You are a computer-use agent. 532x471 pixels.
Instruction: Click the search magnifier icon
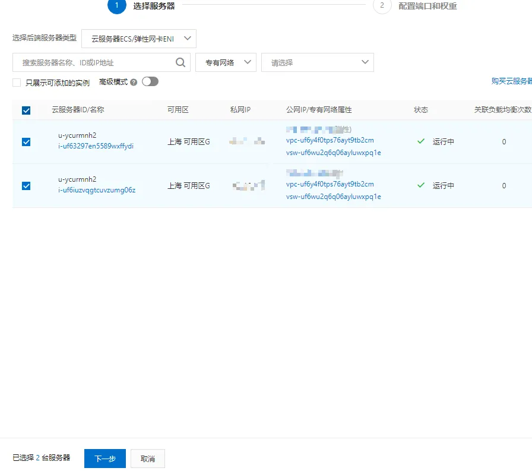pyautogui.click(x=180, y=62)
